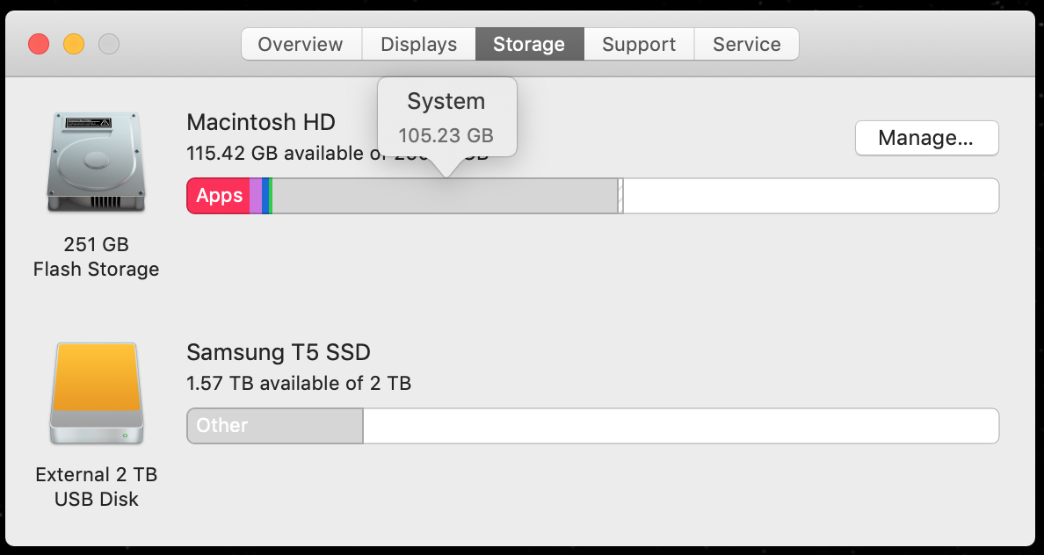Click the Samsung T5 SSD volume name

click(x=279, y=353)
